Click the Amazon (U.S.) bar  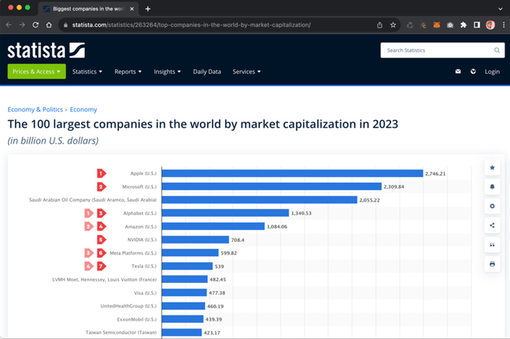[x=213, y=226]
